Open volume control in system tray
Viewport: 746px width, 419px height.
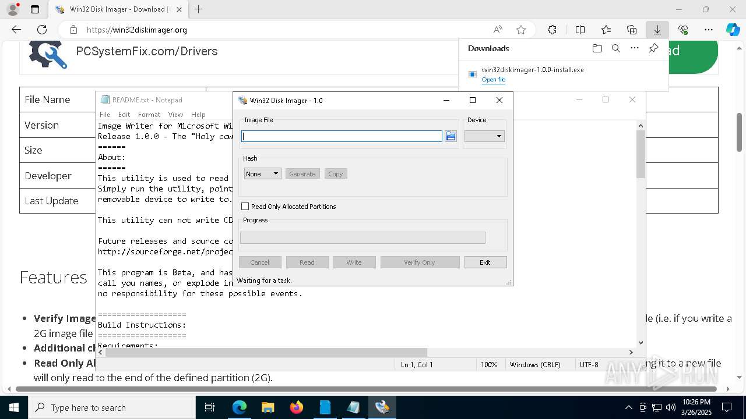tap(671, 407)
